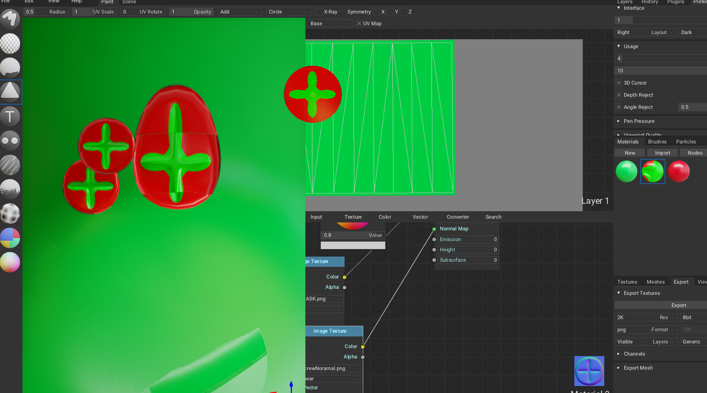Select the Text tool

coord(10,116)
